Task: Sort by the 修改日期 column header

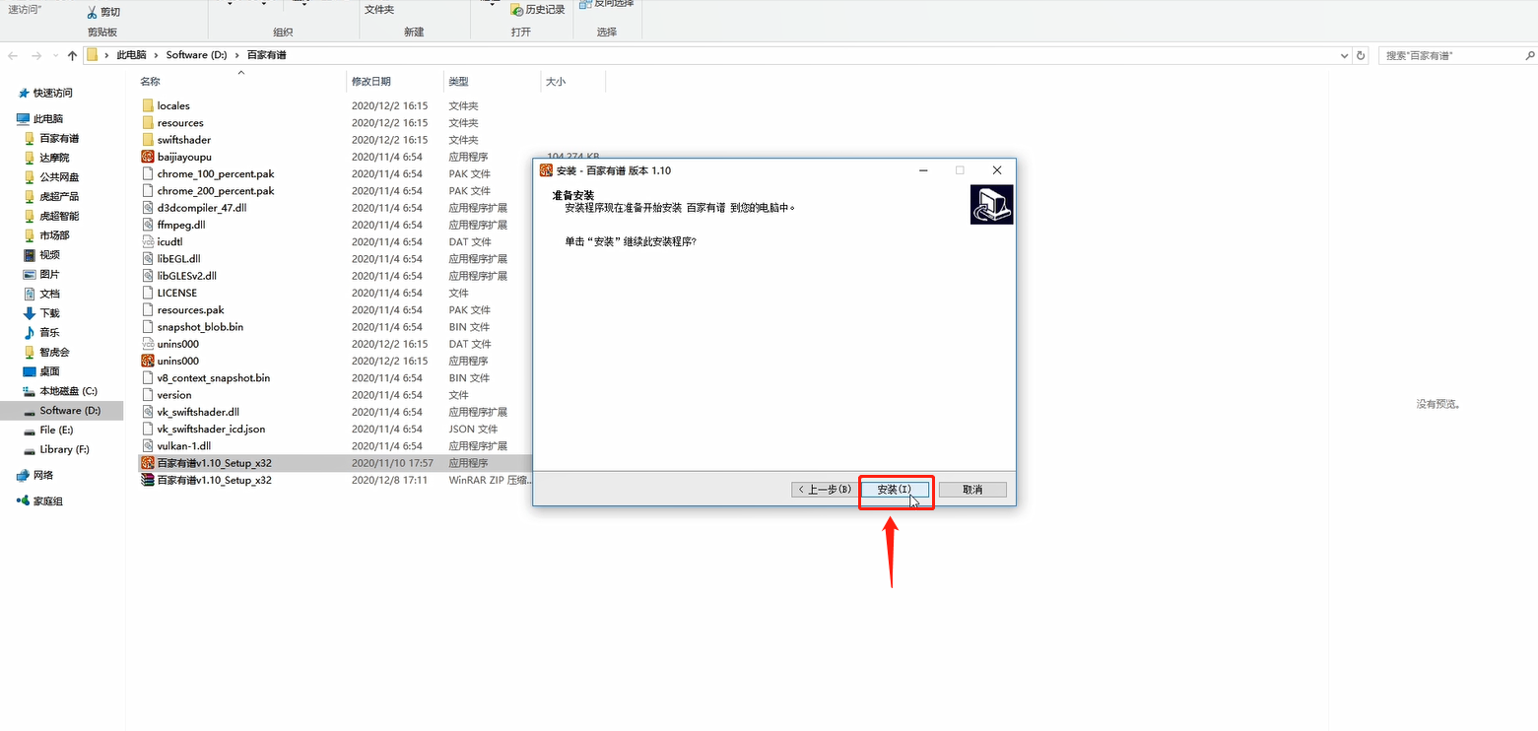Action: (371, 82)
